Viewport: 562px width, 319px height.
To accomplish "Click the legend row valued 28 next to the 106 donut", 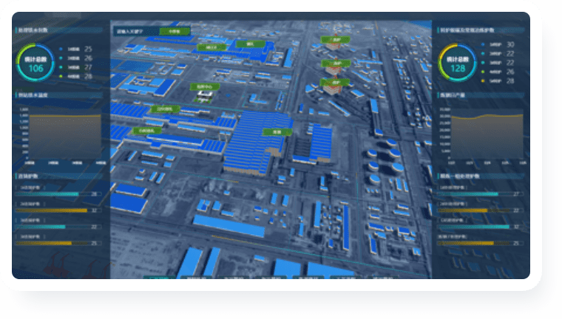I will click(76, 76).
